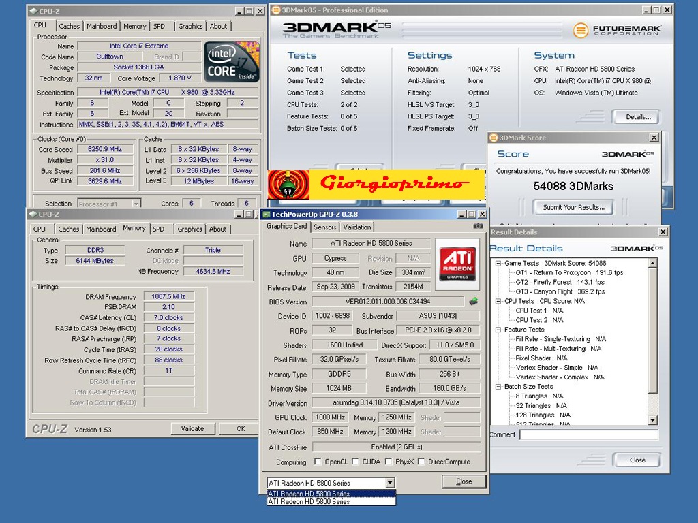The width and height of the screenshot is (698, 523).
Task: Switch to CPU tab in the CPU-Z memory window
Action: point(39,229)
